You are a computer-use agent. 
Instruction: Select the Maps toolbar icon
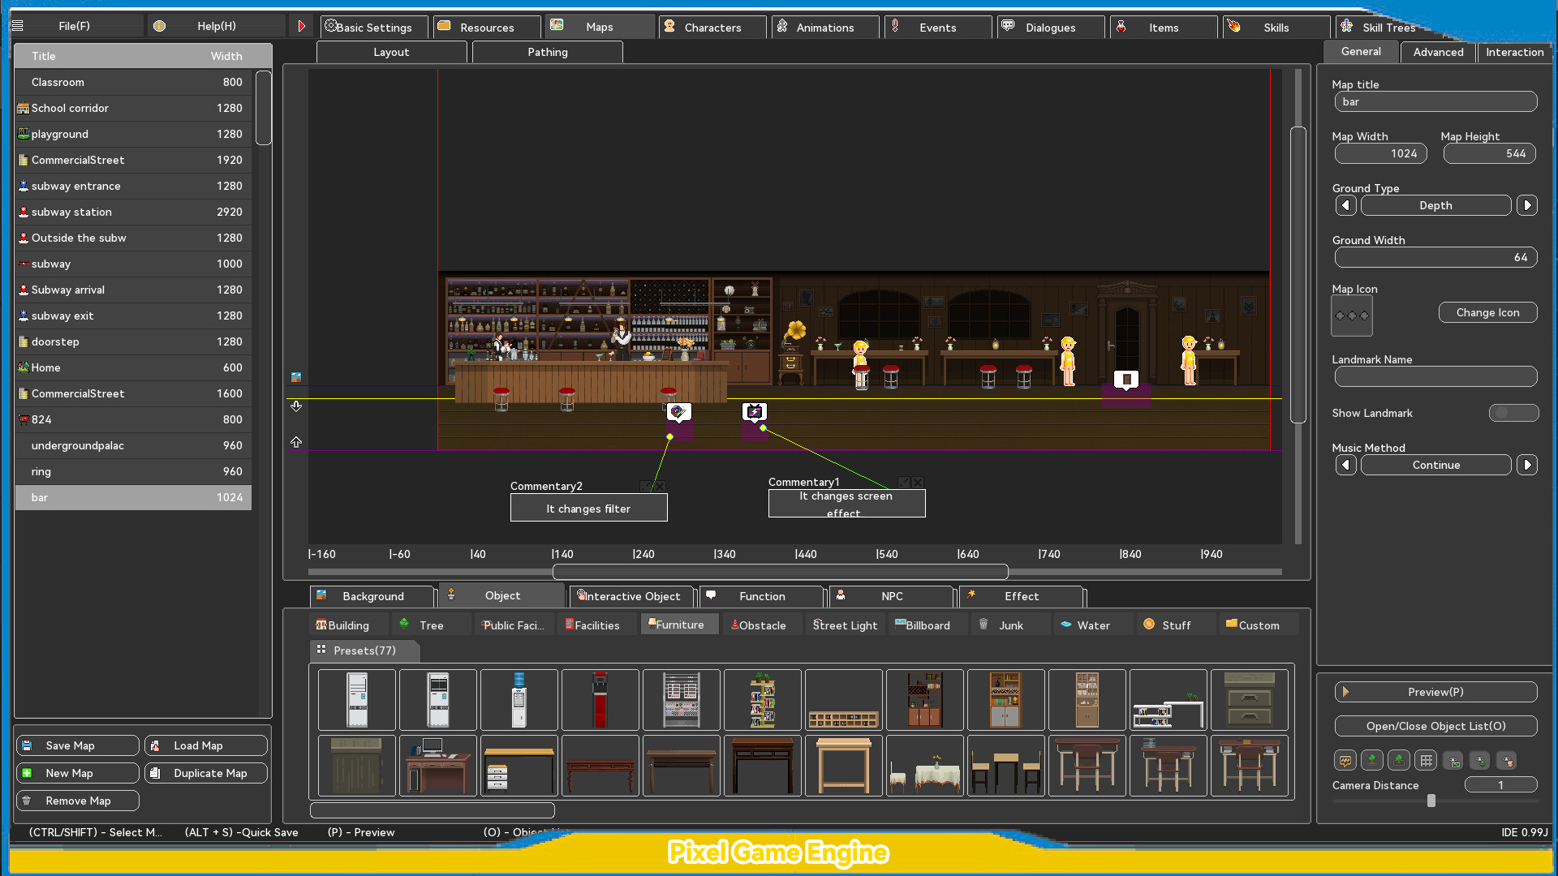coord(557,24)
